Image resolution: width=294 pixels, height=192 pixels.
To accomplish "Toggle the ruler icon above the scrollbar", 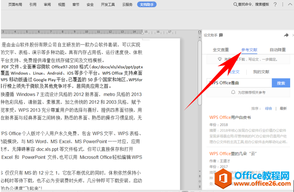I will pyautogui.click(x=200, y=32).
